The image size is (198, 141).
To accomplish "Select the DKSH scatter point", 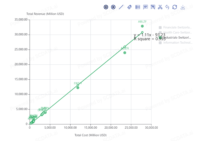I will pyautogui.click(x=78, y=88).
